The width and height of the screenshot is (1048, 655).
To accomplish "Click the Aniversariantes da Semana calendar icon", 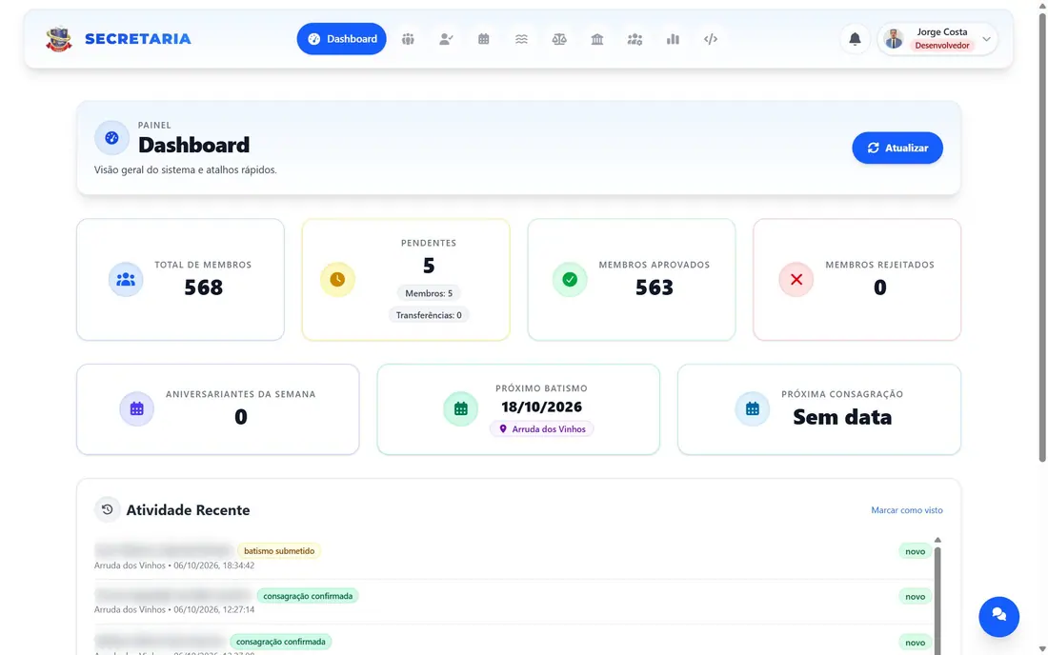I will pos(136,408).
